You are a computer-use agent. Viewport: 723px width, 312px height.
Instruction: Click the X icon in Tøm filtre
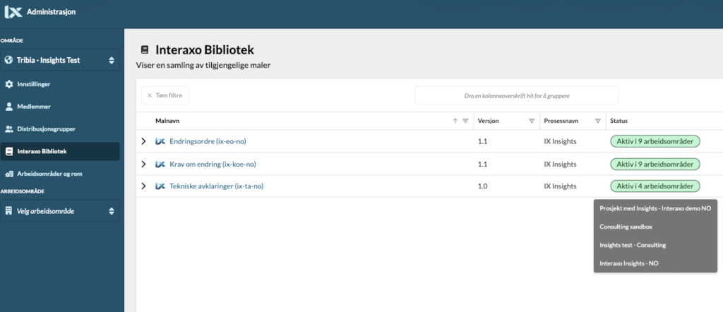150,95
